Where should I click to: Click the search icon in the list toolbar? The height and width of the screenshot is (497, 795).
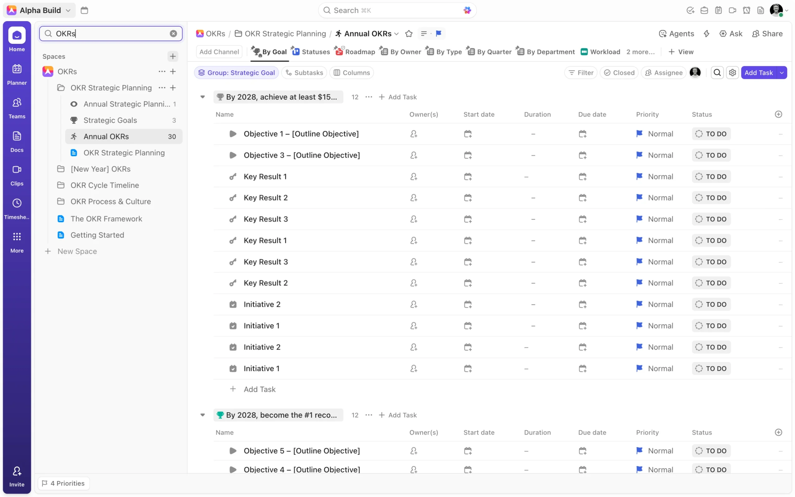(717, 73)
